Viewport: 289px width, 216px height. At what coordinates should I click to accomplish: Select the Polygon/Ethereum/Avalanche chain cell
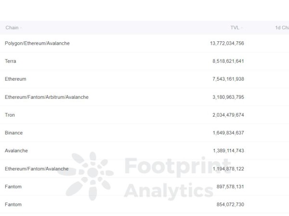tap(37, 43)
